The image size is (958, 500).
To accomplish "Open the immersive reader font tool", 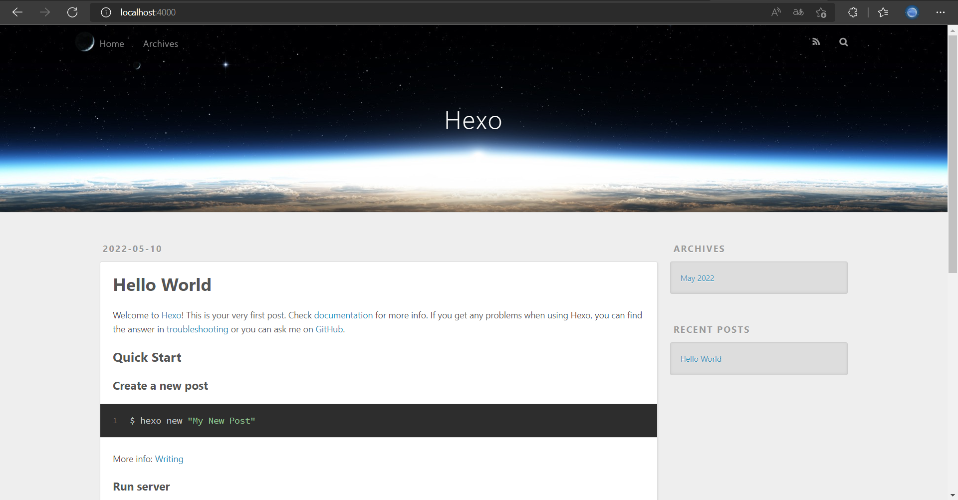I will click(798, 12).
